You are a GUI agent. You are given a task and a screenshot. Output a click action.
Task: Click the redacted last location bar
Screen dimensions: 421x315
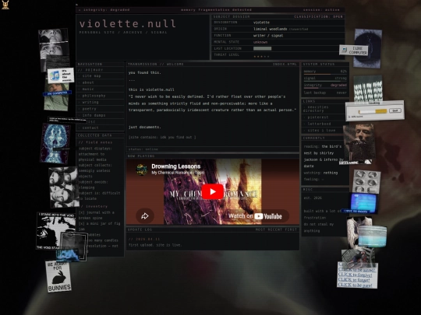(x=262, y=48)
